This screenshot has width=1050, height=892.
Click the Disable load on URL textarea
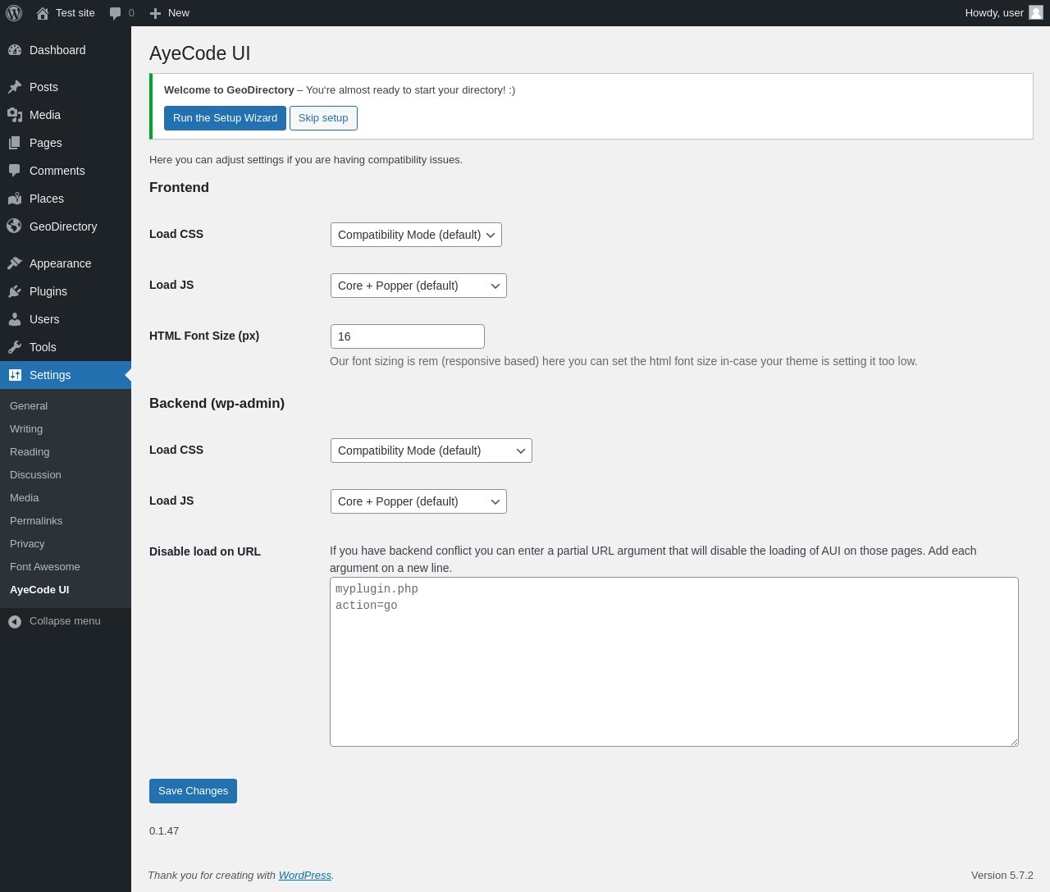coord(674,662)
